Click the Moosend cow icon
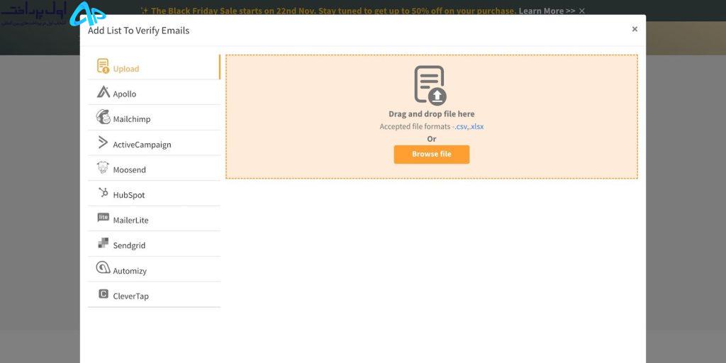The width and height of the screenshot is (726, 363). [x=103, y=167]
